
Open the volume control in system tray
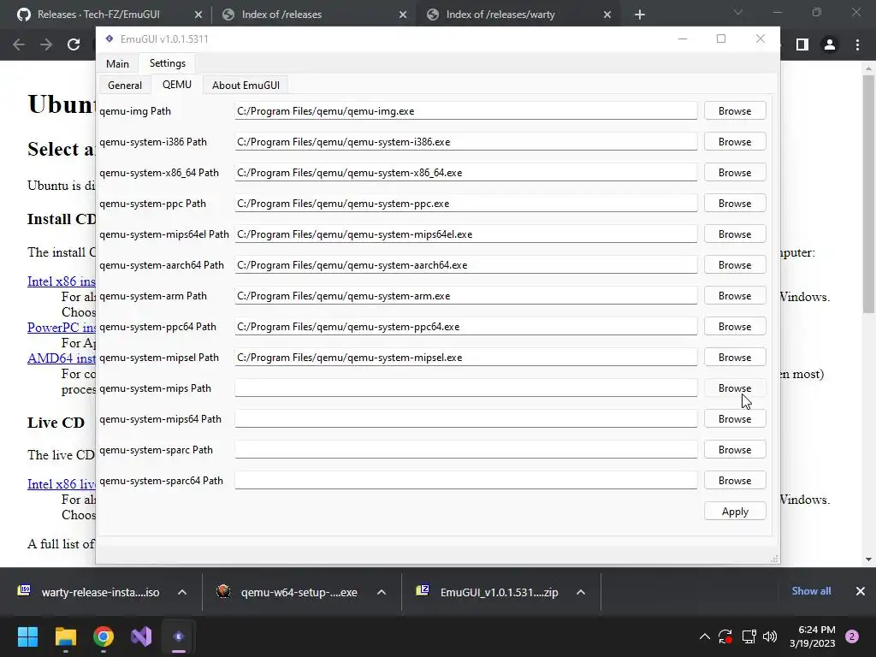click(x=770, y=636)
